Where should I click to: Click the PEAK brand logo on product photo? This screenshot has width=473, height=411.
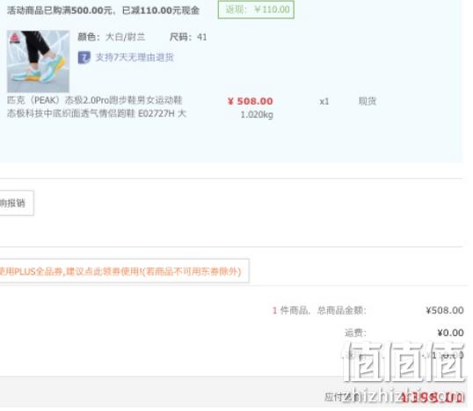tap(14, 38)
